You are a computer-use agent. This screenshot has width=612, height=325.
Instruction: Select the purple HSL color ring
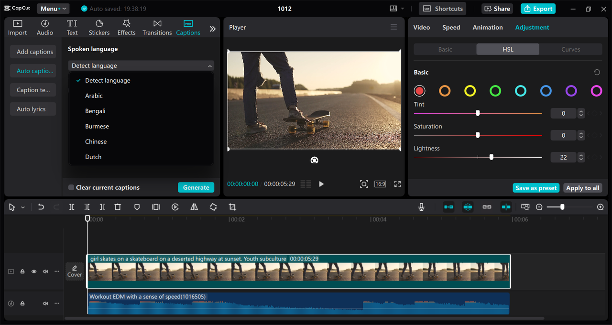tap(571, 91)
